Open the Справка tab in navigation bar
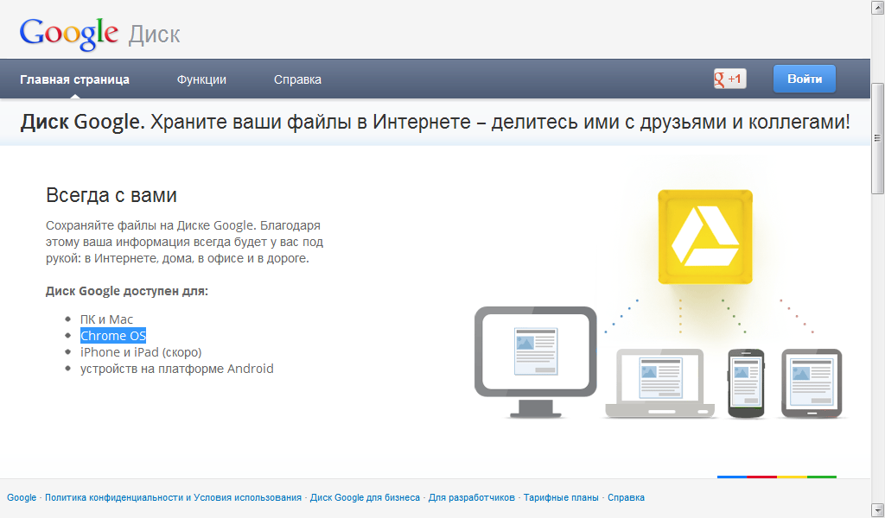Screen dimensions: 885x518 point(297,79)
